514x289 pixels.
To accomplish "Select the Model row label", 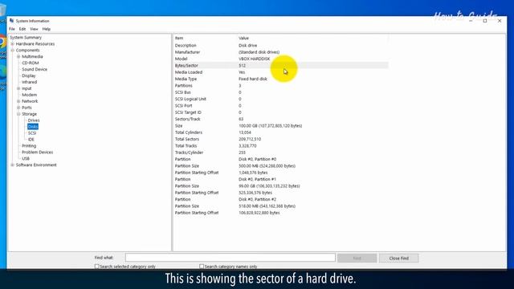I will pos(181,59).
